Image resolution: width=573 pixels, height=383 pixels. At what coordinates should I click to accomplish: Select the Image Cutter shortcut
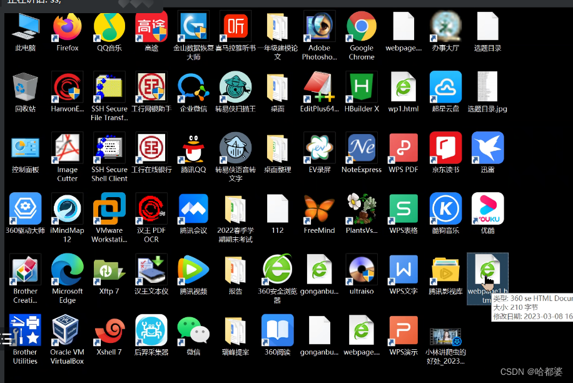pyautogui.click(x=67, y=148)
